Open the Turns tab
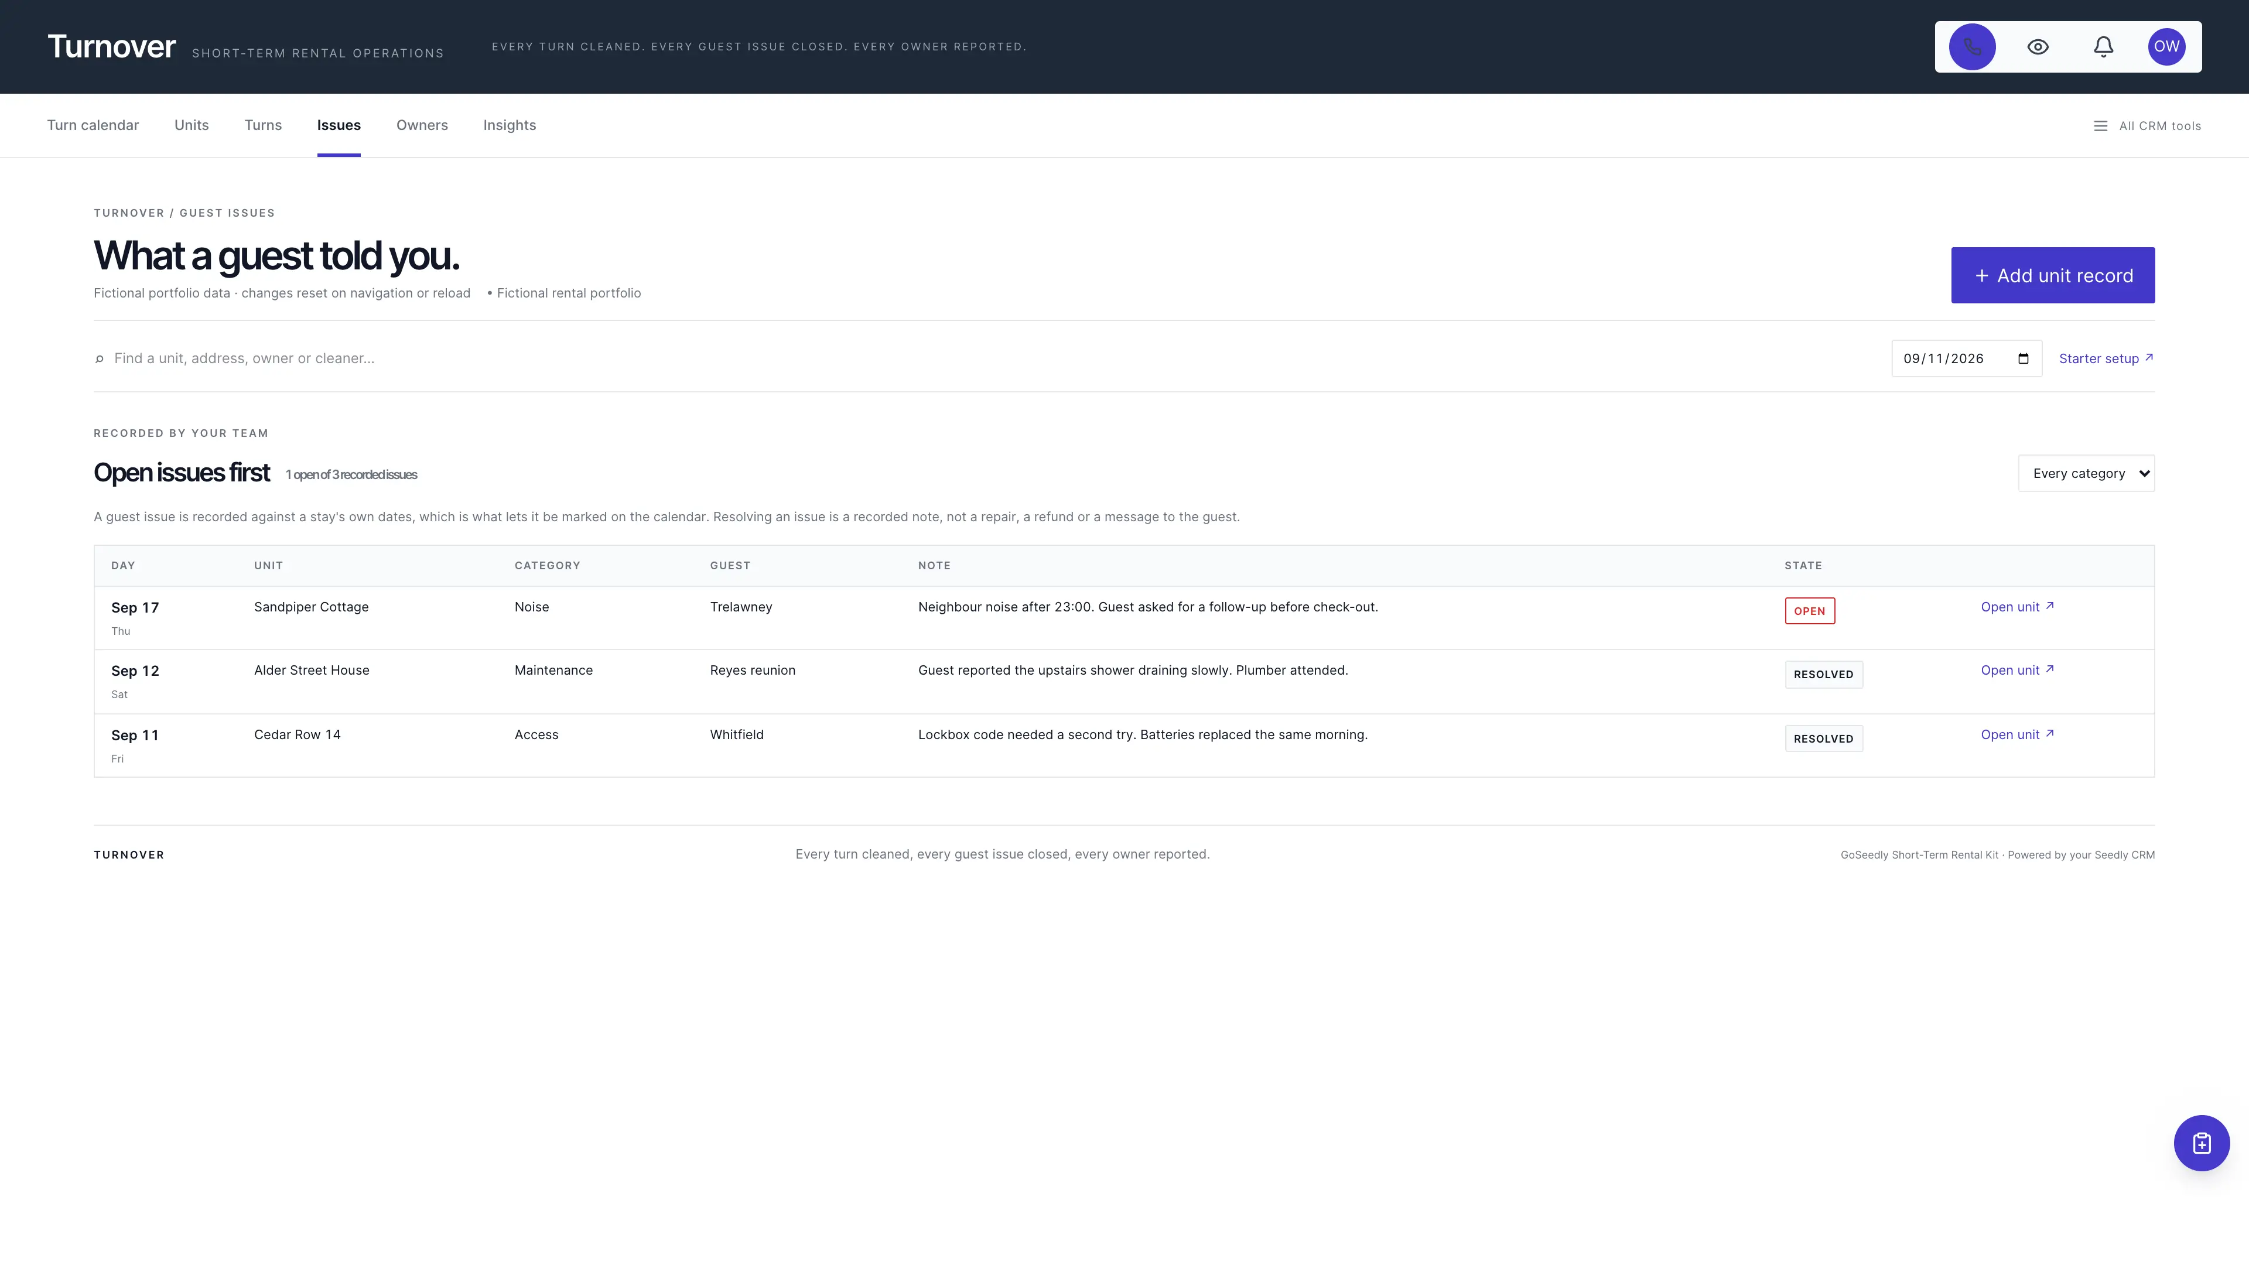 (263, 126)
